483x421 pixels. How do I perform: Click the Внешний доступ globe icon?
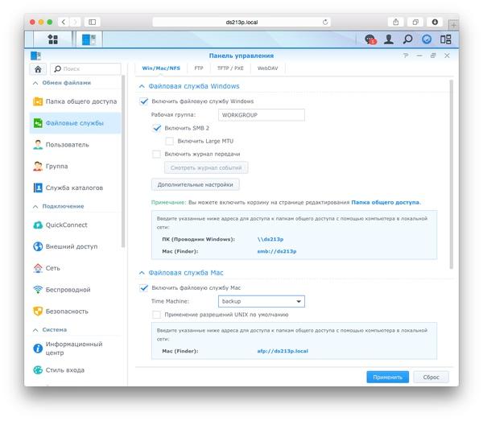coord(38,246)
